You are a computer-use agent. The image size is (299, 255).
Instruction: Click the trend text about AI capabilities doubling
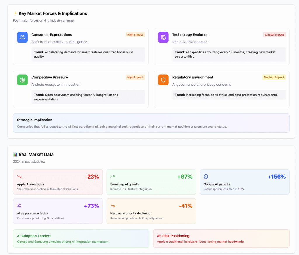point(225,54)
